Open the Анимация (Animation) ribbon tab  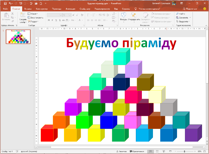(x=71, y=9)
